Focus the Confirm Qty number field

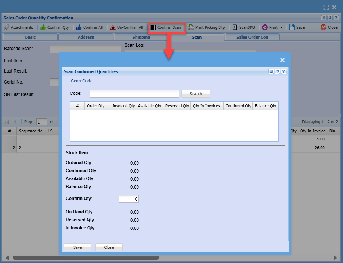click(x=129, y=199)
